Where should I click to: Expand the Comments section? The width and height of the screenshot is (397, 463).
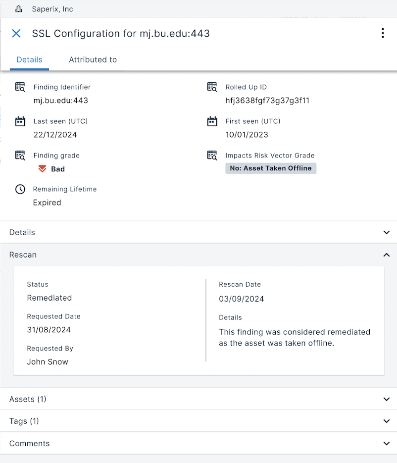[387, 443]
